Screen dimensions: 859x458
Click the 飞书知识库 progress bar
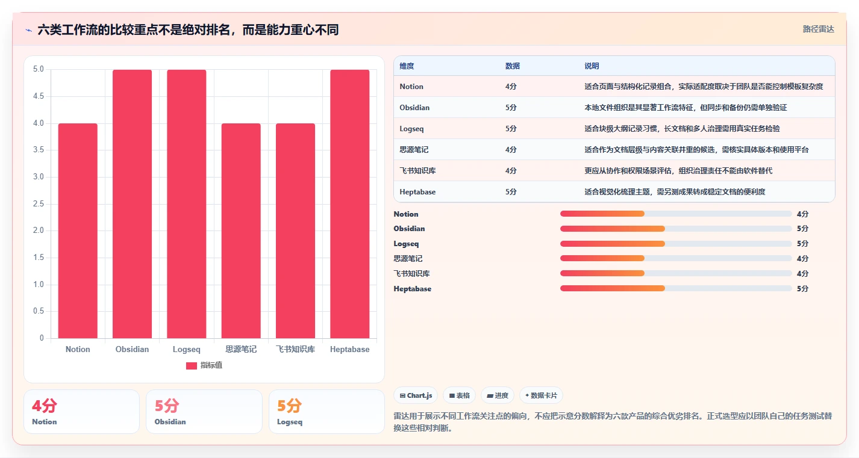coord(676,273)
